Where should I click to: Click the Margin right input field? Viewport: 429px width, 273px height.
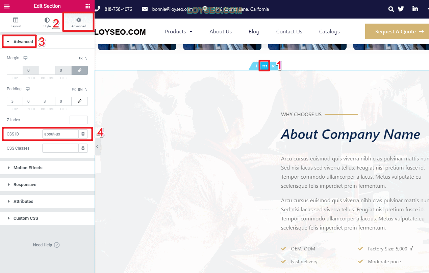pos(31,70)
